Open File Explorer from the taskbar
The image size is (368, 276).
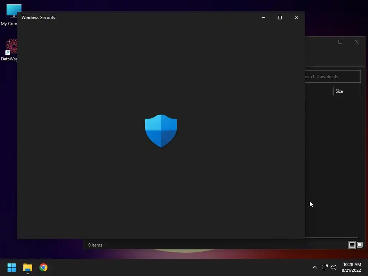pyautogui.click(x=27, y=267)
